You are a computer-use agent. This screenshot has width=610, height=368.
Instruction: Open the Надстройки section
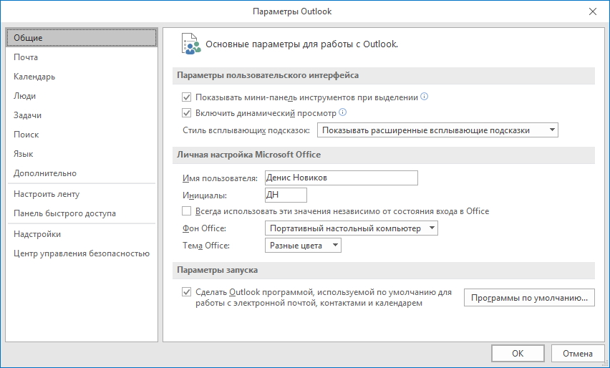(82, 234)
